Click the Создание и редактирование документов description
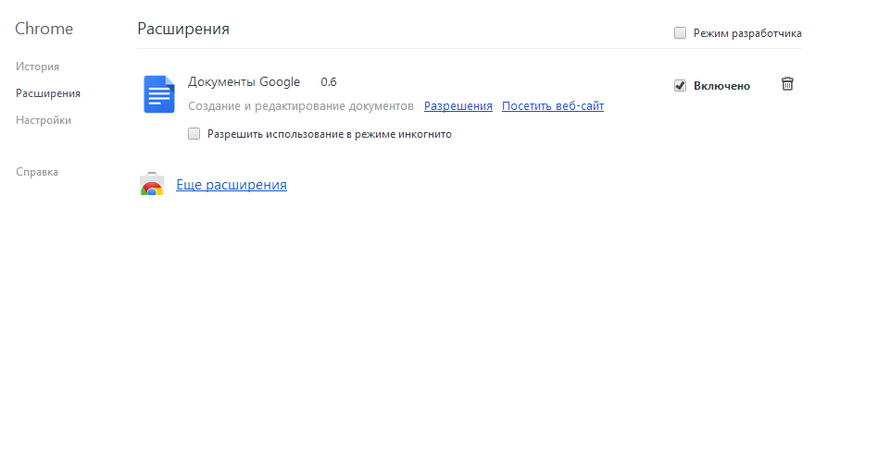889x464 pixels. point(300,106)
